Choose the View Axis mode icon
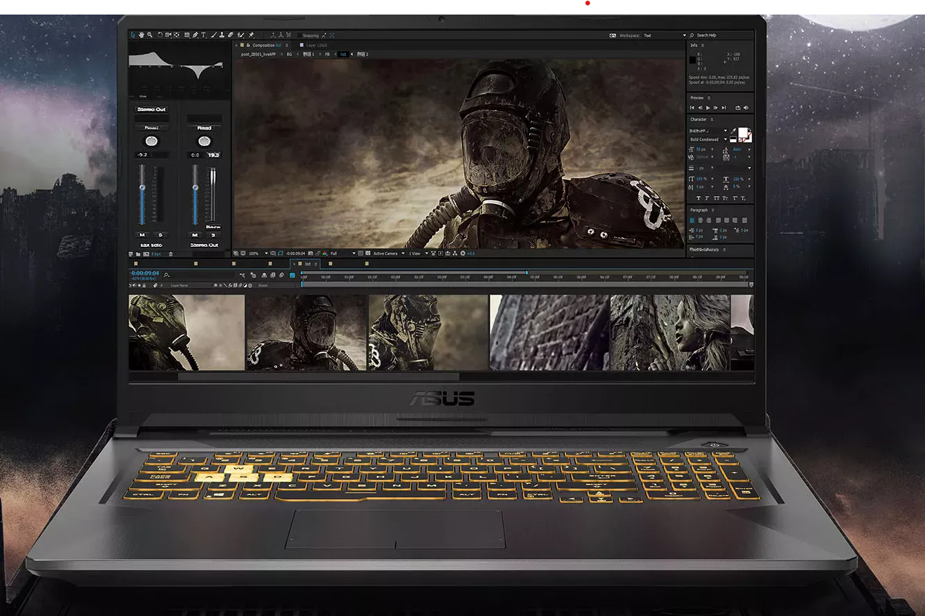Viewport: 925px width, 616px height. tap(289, 35)
